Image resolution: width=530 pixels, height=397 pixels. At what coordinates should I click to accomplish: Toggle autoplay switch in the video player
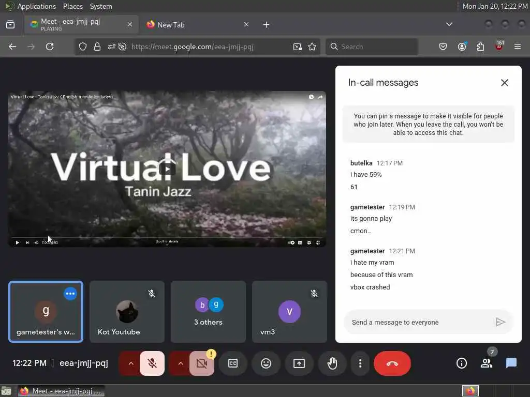[291, 242]
